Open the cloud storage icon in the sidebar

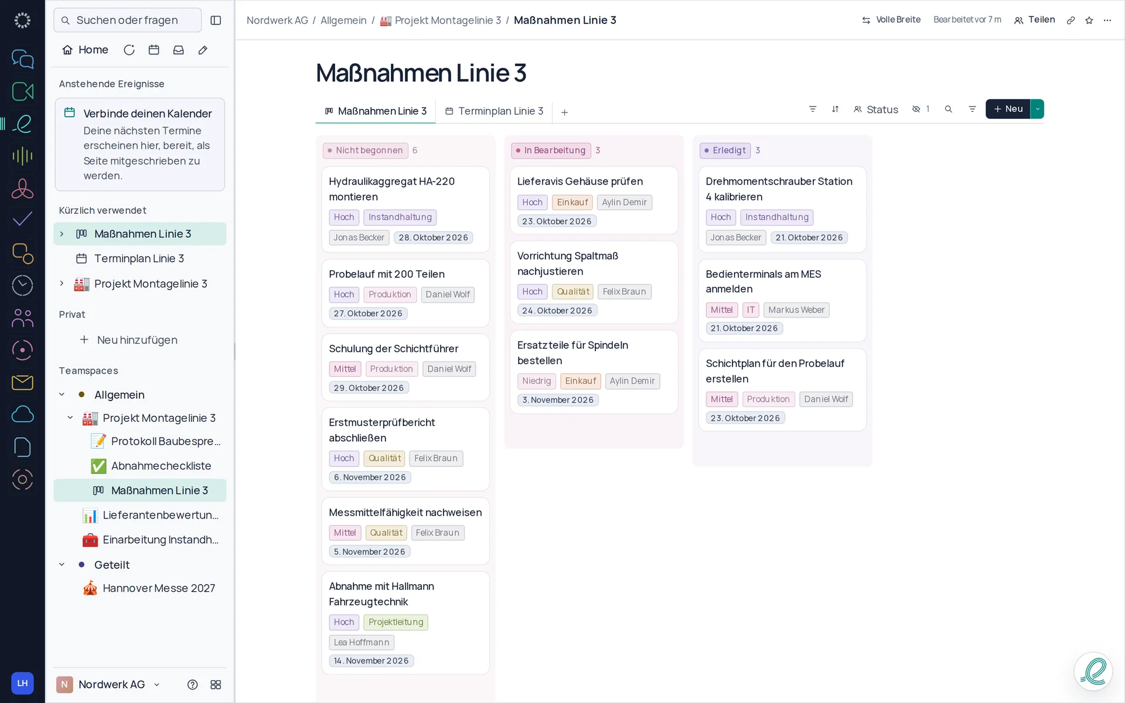(x=22, y=414)
